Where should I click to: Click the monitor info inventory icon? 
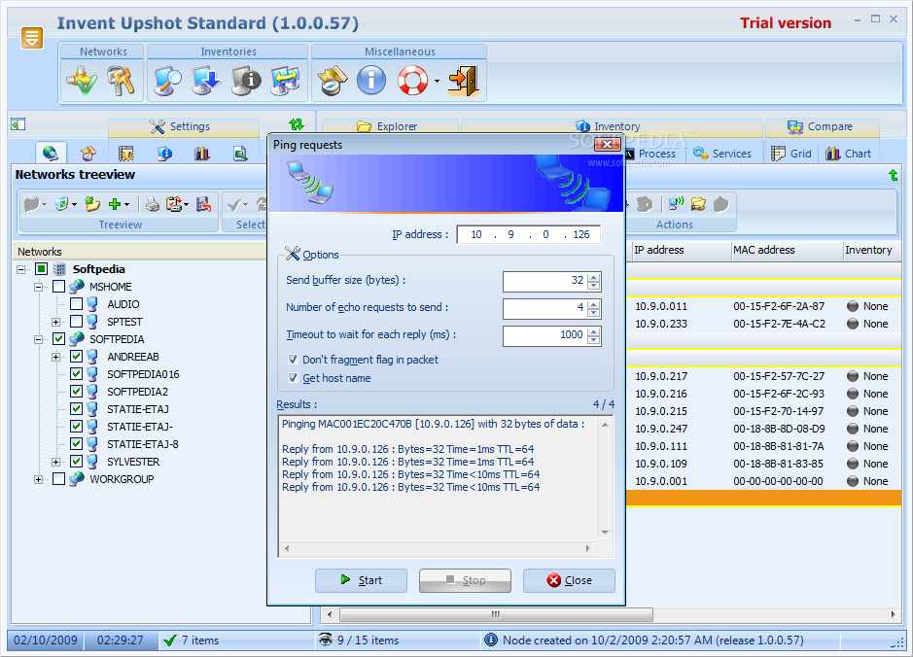(x=246, y=81)
